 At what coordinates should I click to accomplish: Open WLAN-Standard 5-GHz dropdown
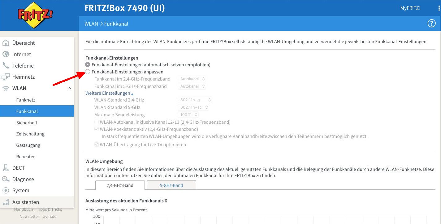193,107
